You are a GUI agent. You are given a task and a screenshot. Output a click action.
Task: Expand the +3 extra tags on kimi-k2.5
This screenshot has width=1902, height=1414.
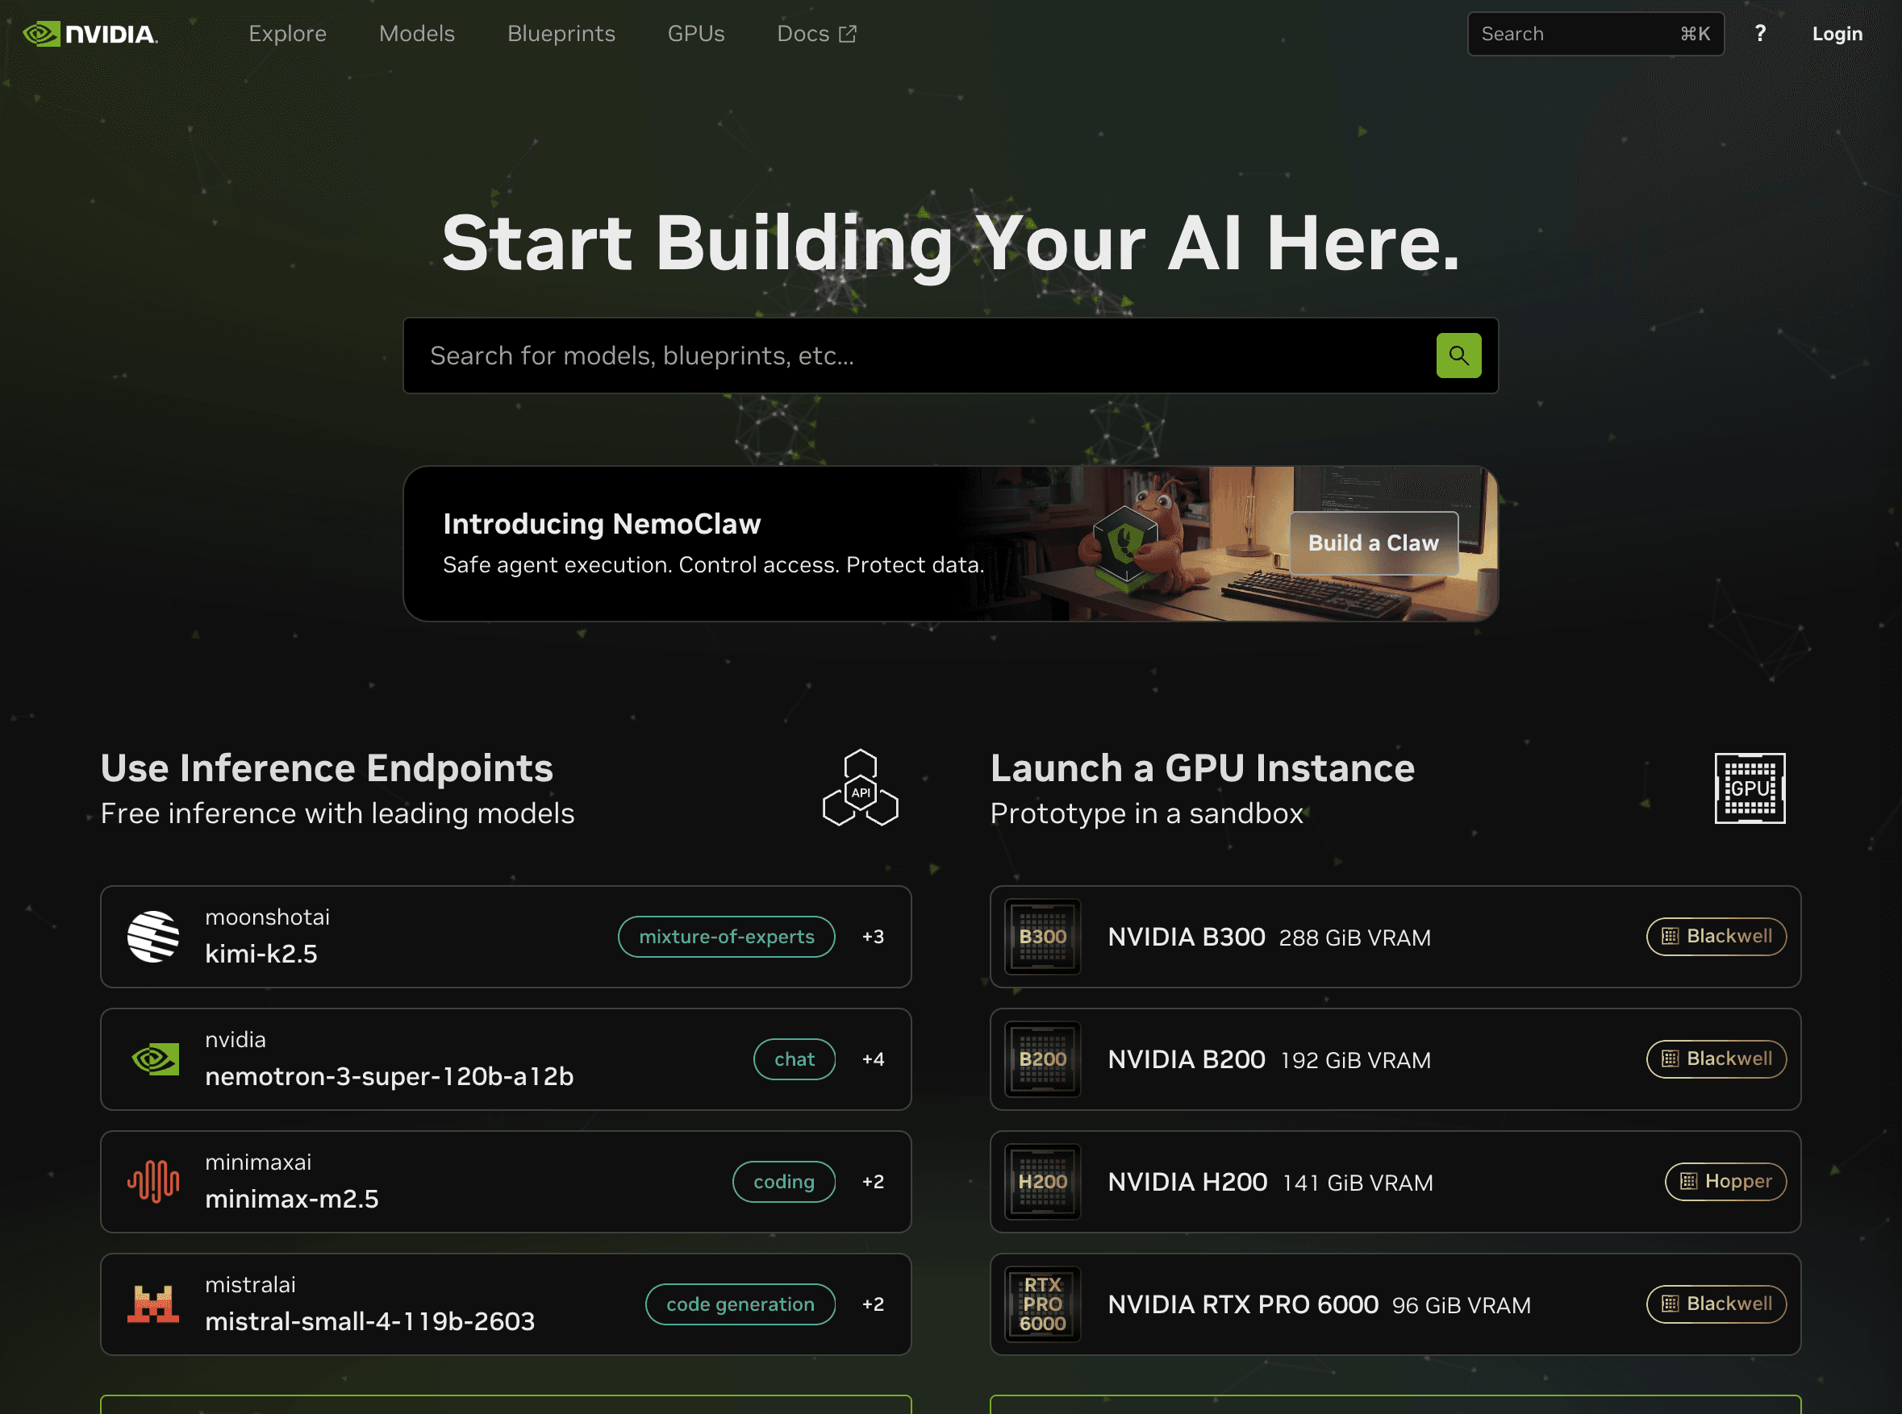point(873,937)
